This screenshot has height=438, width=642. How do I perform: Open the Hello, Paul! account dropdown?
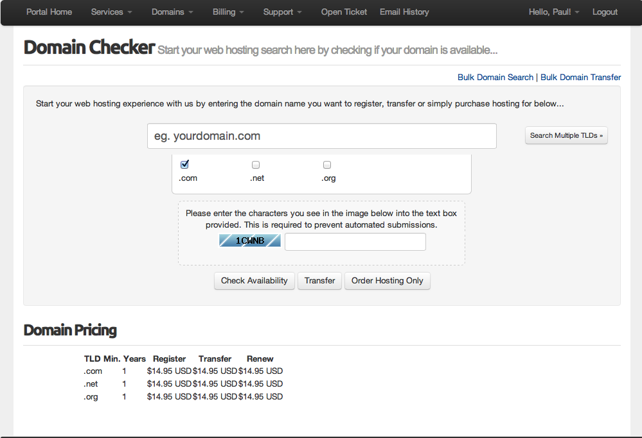(x=553, y=12)
